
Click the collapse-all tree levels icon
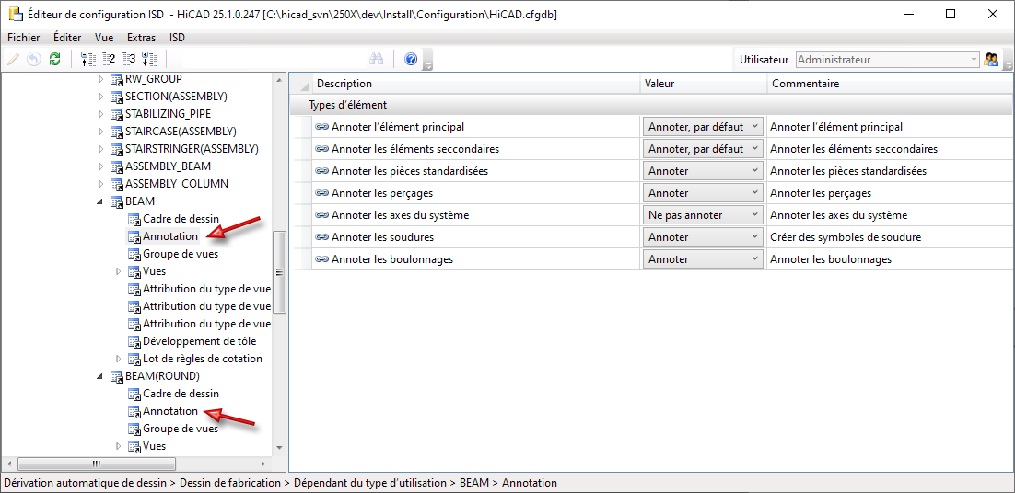(88, 60)
